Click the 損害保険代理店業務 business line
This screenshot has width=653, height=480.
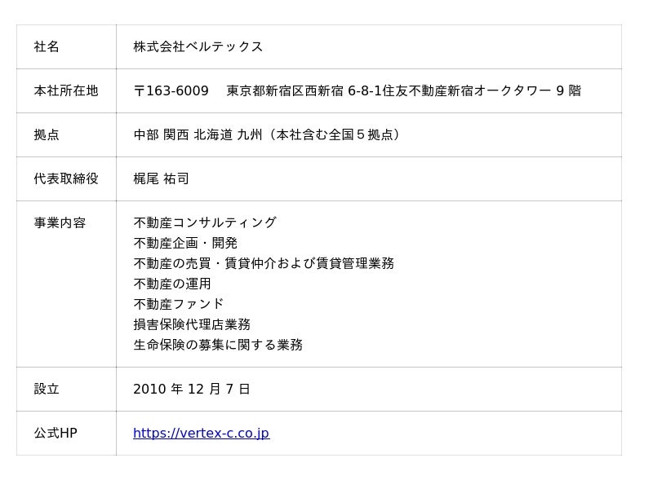click(x=192, y=325)
